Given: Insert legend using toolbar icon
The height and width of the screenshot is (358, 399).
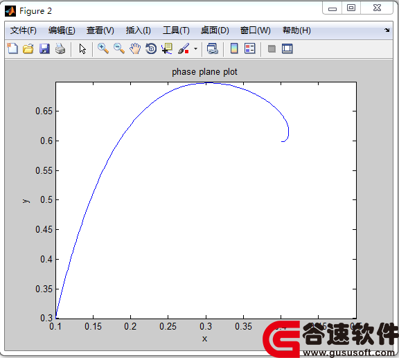Looking at the screenshot, I should coord(250,48).
